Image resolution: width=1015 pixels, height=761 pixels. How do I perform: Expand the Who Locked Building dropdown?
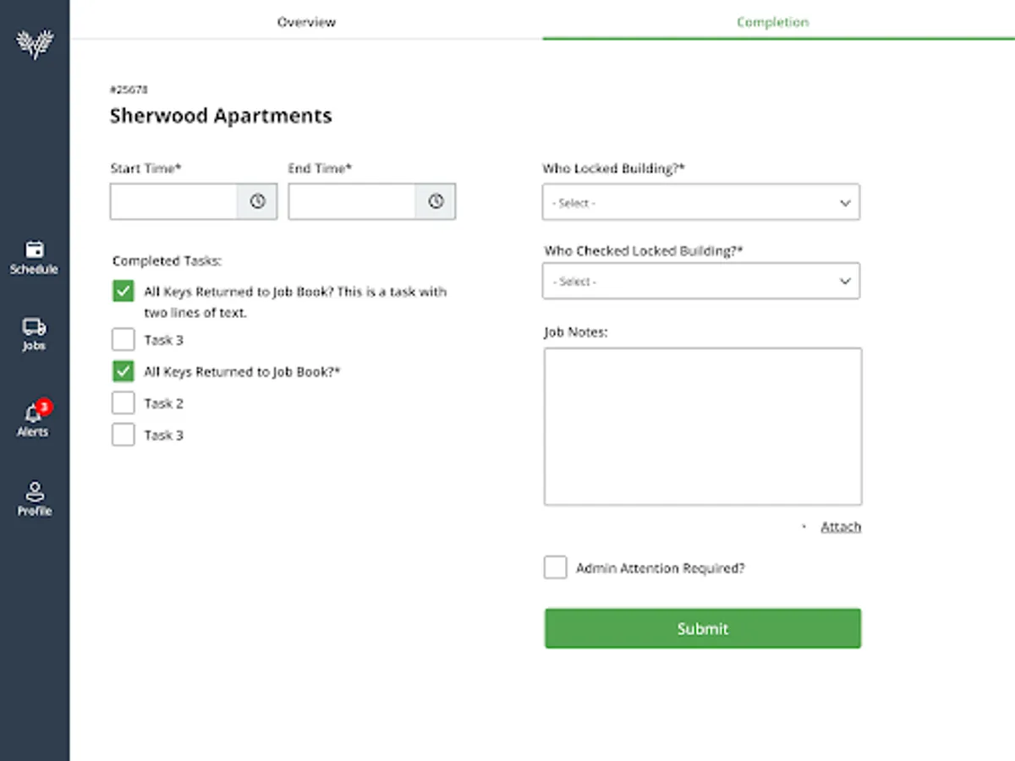pos(700,203)
